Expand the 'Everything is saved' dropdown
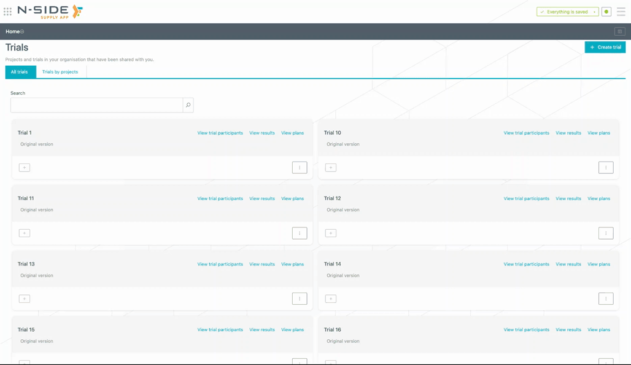 594,12
